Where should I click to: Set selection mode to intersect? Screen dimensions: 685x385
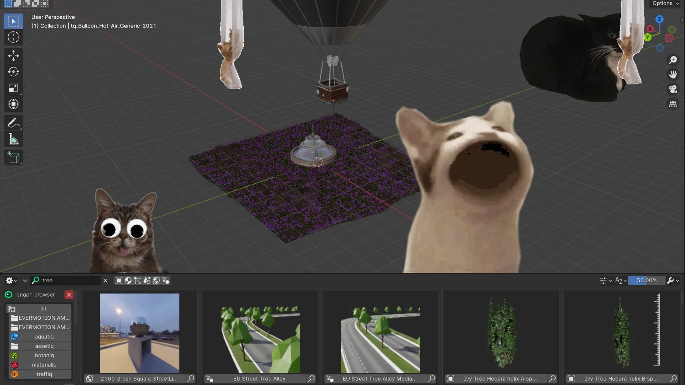point(44,4)
